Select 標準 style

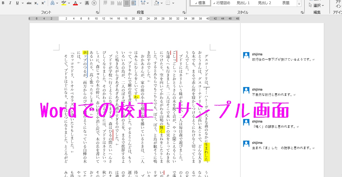coord(200,3)
